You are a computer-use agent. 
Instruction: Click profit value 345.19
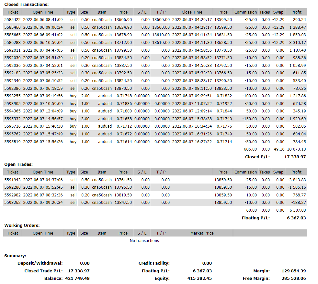click(299, 111)
